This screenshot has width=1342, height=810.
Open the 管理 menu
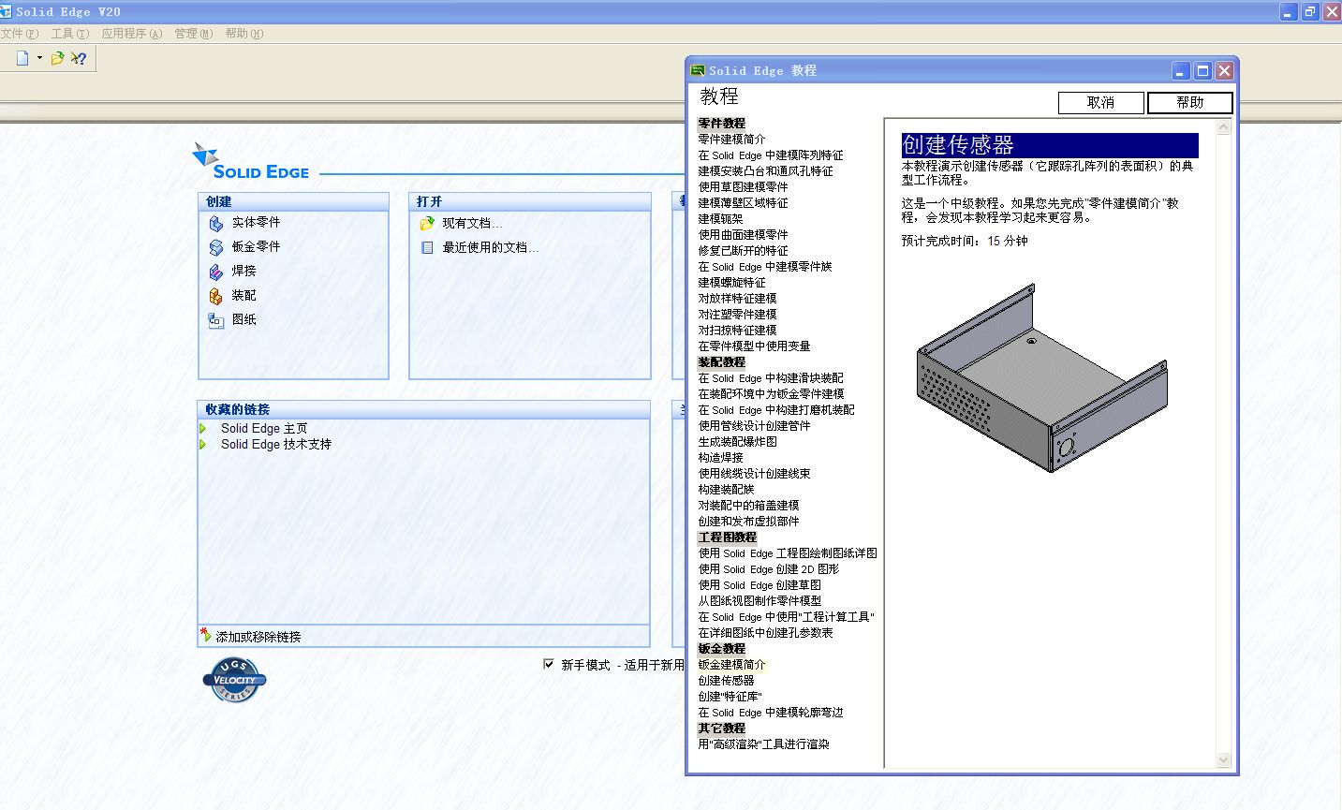click(x=193, y=34)
